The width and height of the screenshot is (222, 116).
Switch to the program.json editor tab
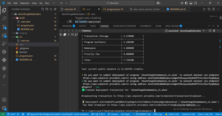coord(113,9)
